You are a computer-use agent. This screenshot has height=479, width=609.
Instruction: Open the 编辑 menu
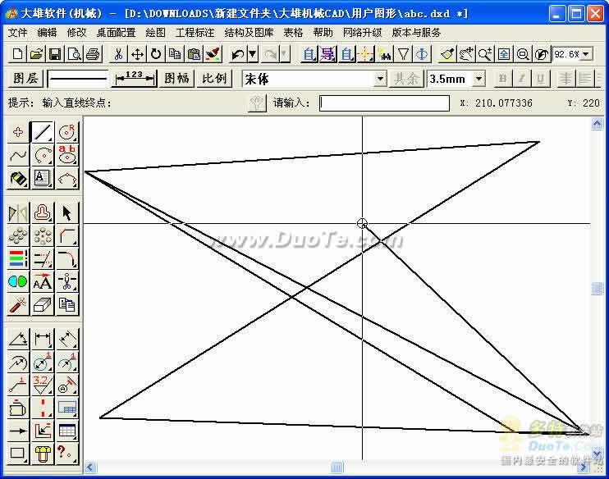pyautogui.click(x=47, y=33)
